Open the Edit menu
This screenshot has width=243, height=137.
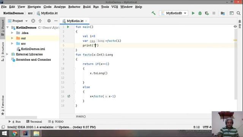[12, 7]
